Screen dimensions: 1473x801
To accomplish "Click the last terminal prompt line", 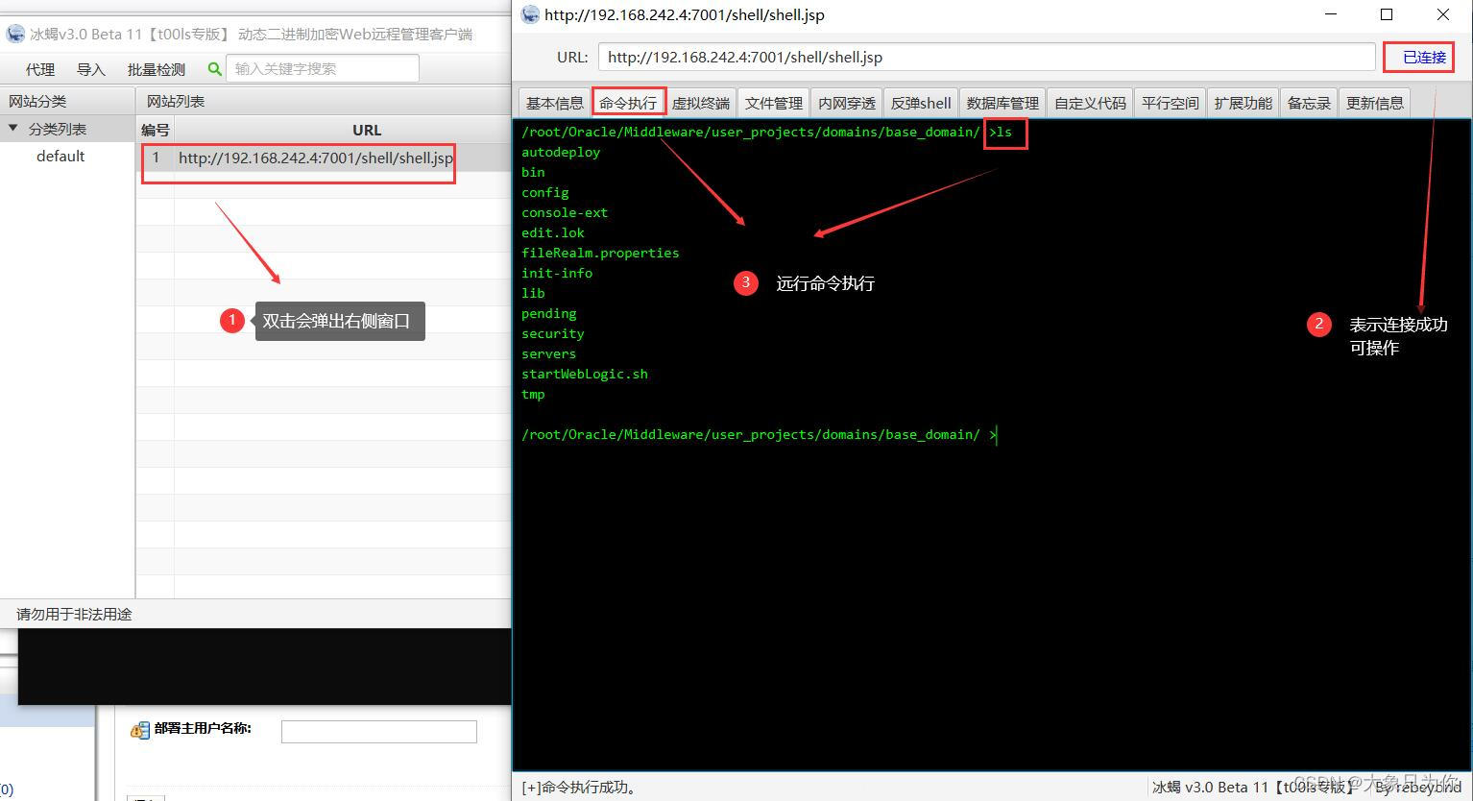I will tap(760, 434).
